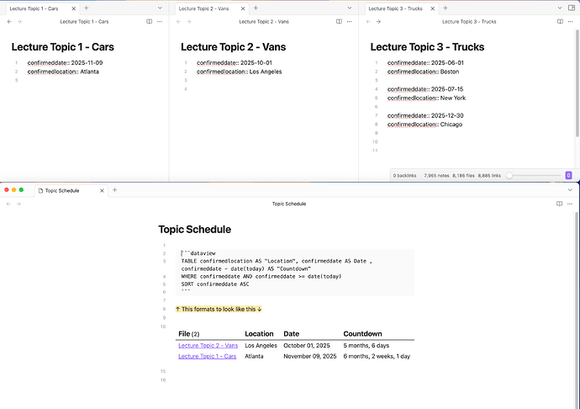Click the 'confirmeddate:: 2025-07-15' line

pyautogui.click(x=425, y=89)
